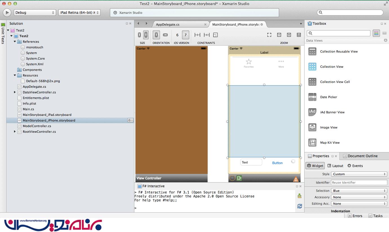Switch to the AppDelegate.cs tab
This screenshot has height=232, width=389.
[x=168, y=24]
